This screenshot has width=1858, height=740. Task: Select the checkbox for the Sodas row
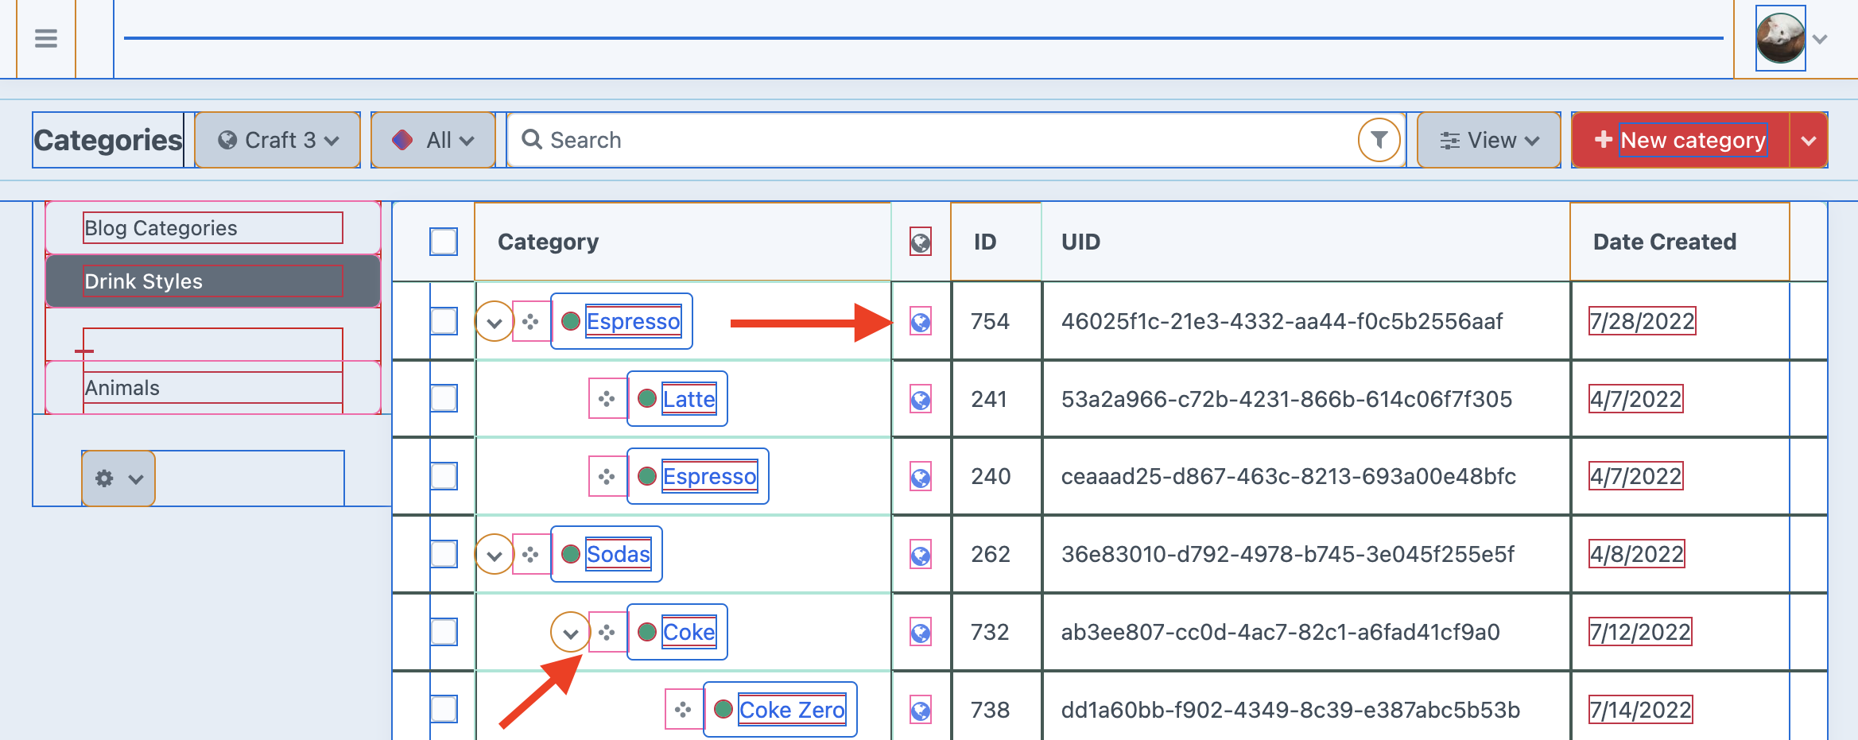point(444,554)
